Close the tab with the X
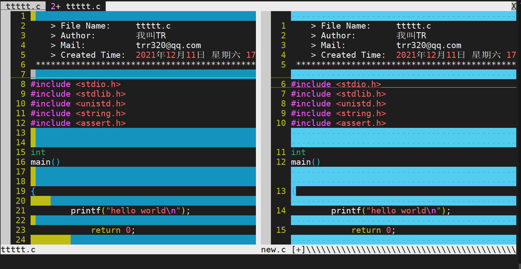Image resolution: width=521 pixels, height=269 pixels. click(x=513, y=6)
